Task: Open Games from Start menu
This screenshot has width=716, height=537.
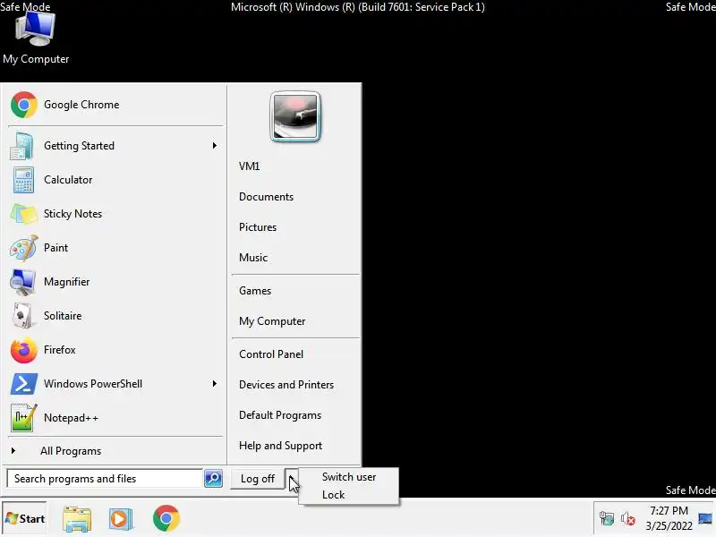Action: [255, 291]
